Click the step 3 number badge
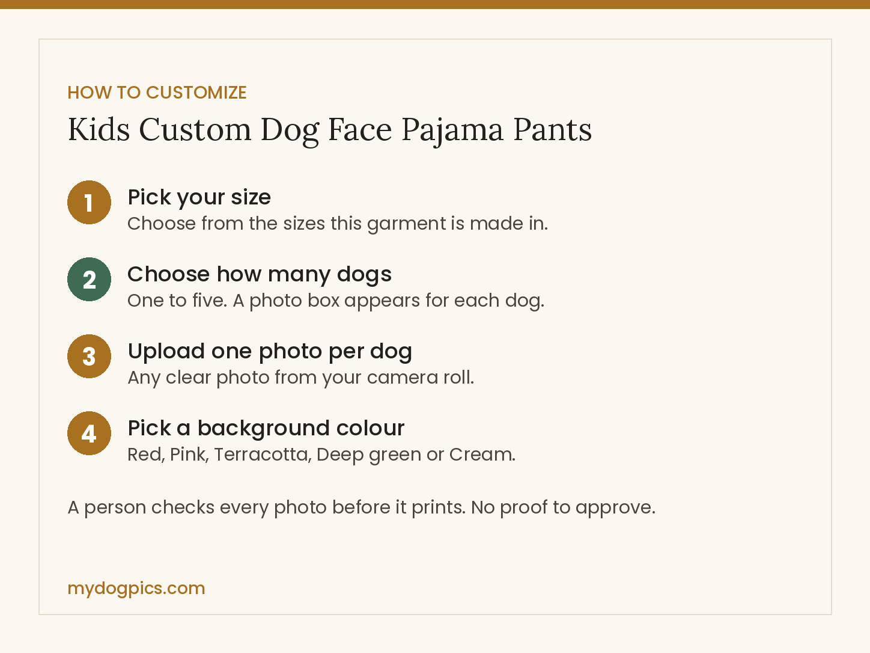The image size is (870, 653). tap(89, 357)
